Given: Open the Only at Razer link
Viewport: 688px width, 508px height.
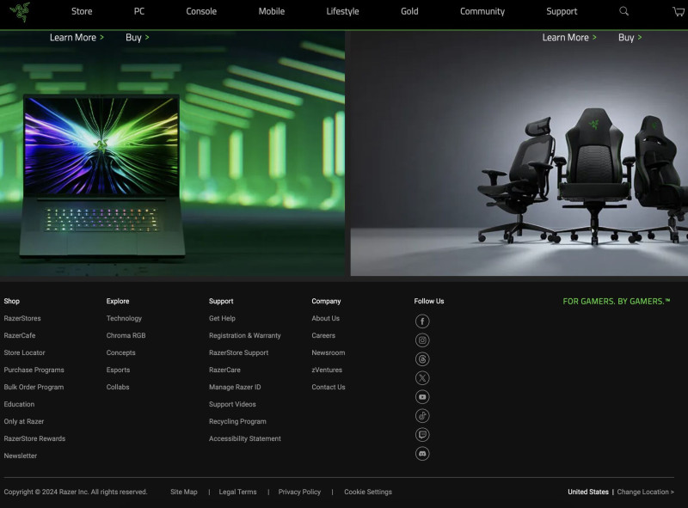Looking at the screenshot, I should [x=24, y=421].
